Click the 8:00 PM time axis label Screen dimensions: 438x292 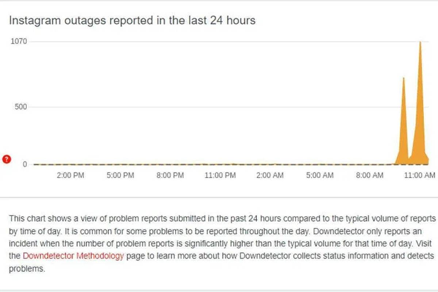[170, 176]
